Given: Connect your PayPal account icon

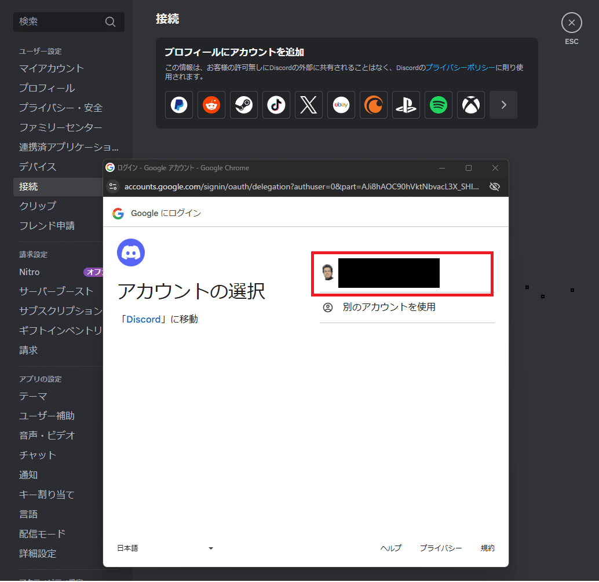Looking at the screenshot, I should click(x=179, y=105).
